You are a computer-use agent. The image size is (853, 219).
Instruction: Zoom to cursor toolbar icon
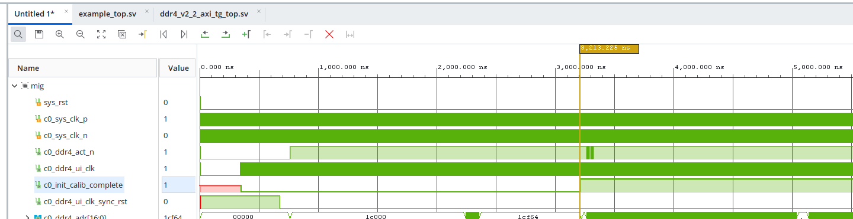tap(121, 34)
